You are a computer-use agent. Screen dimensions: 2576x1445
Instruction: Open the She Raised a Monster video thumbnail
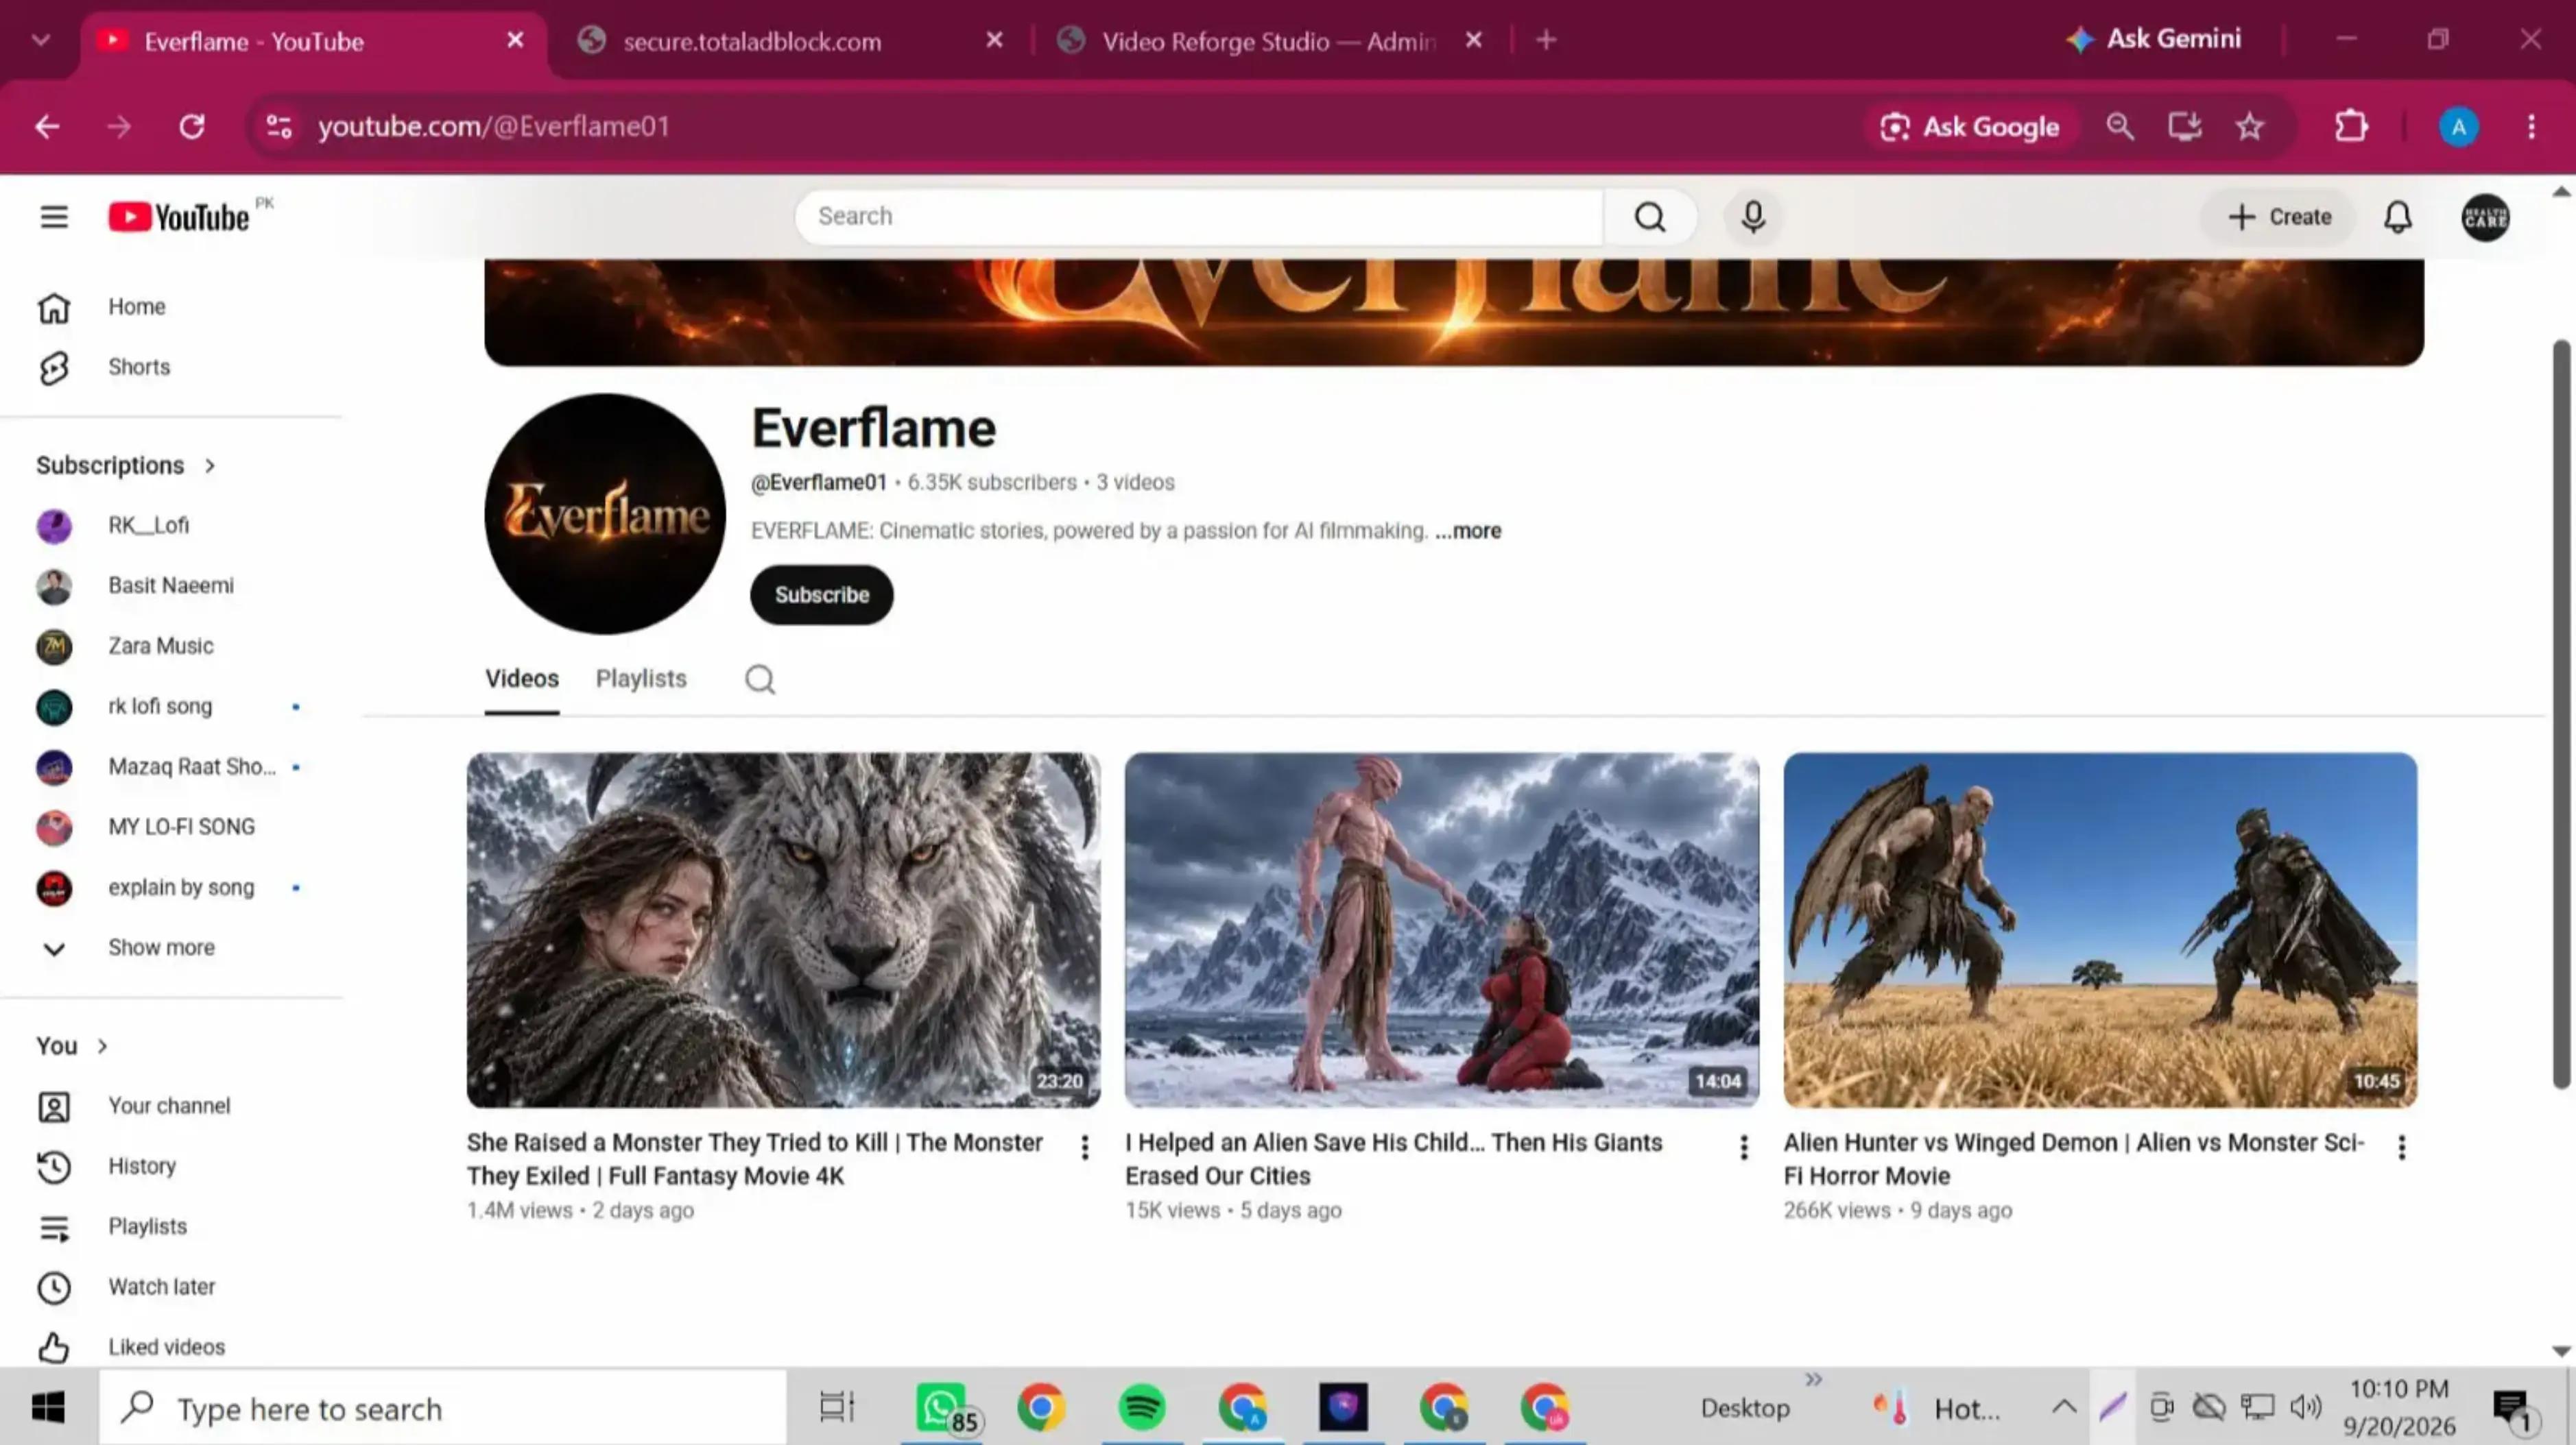pos(784,930)
